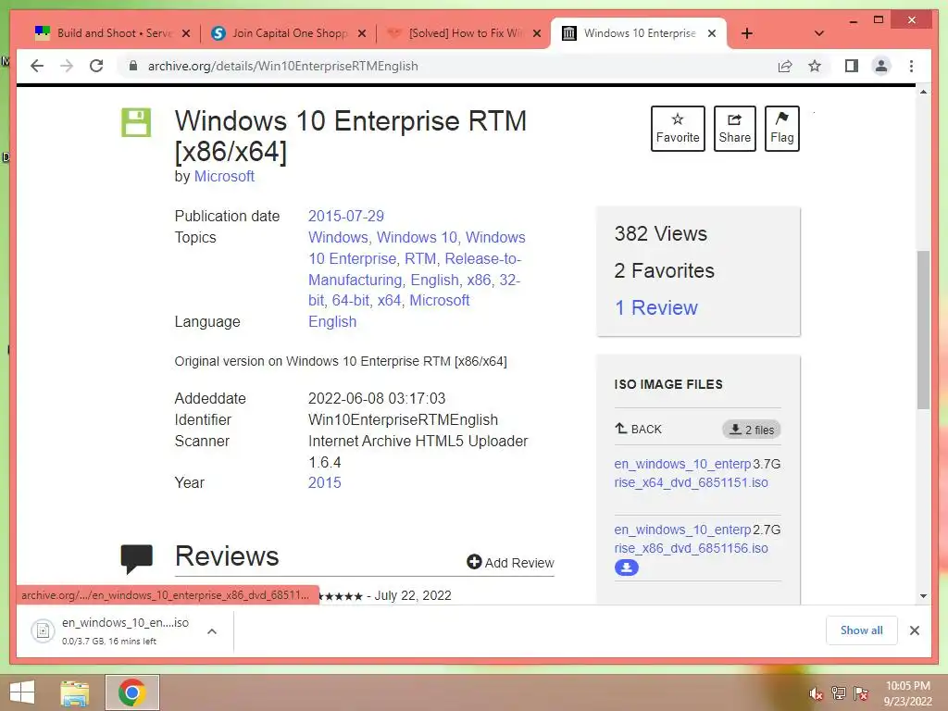Click the archive Share button
The height and width of the screenshot is (711, 948).
tap(734, 129)
